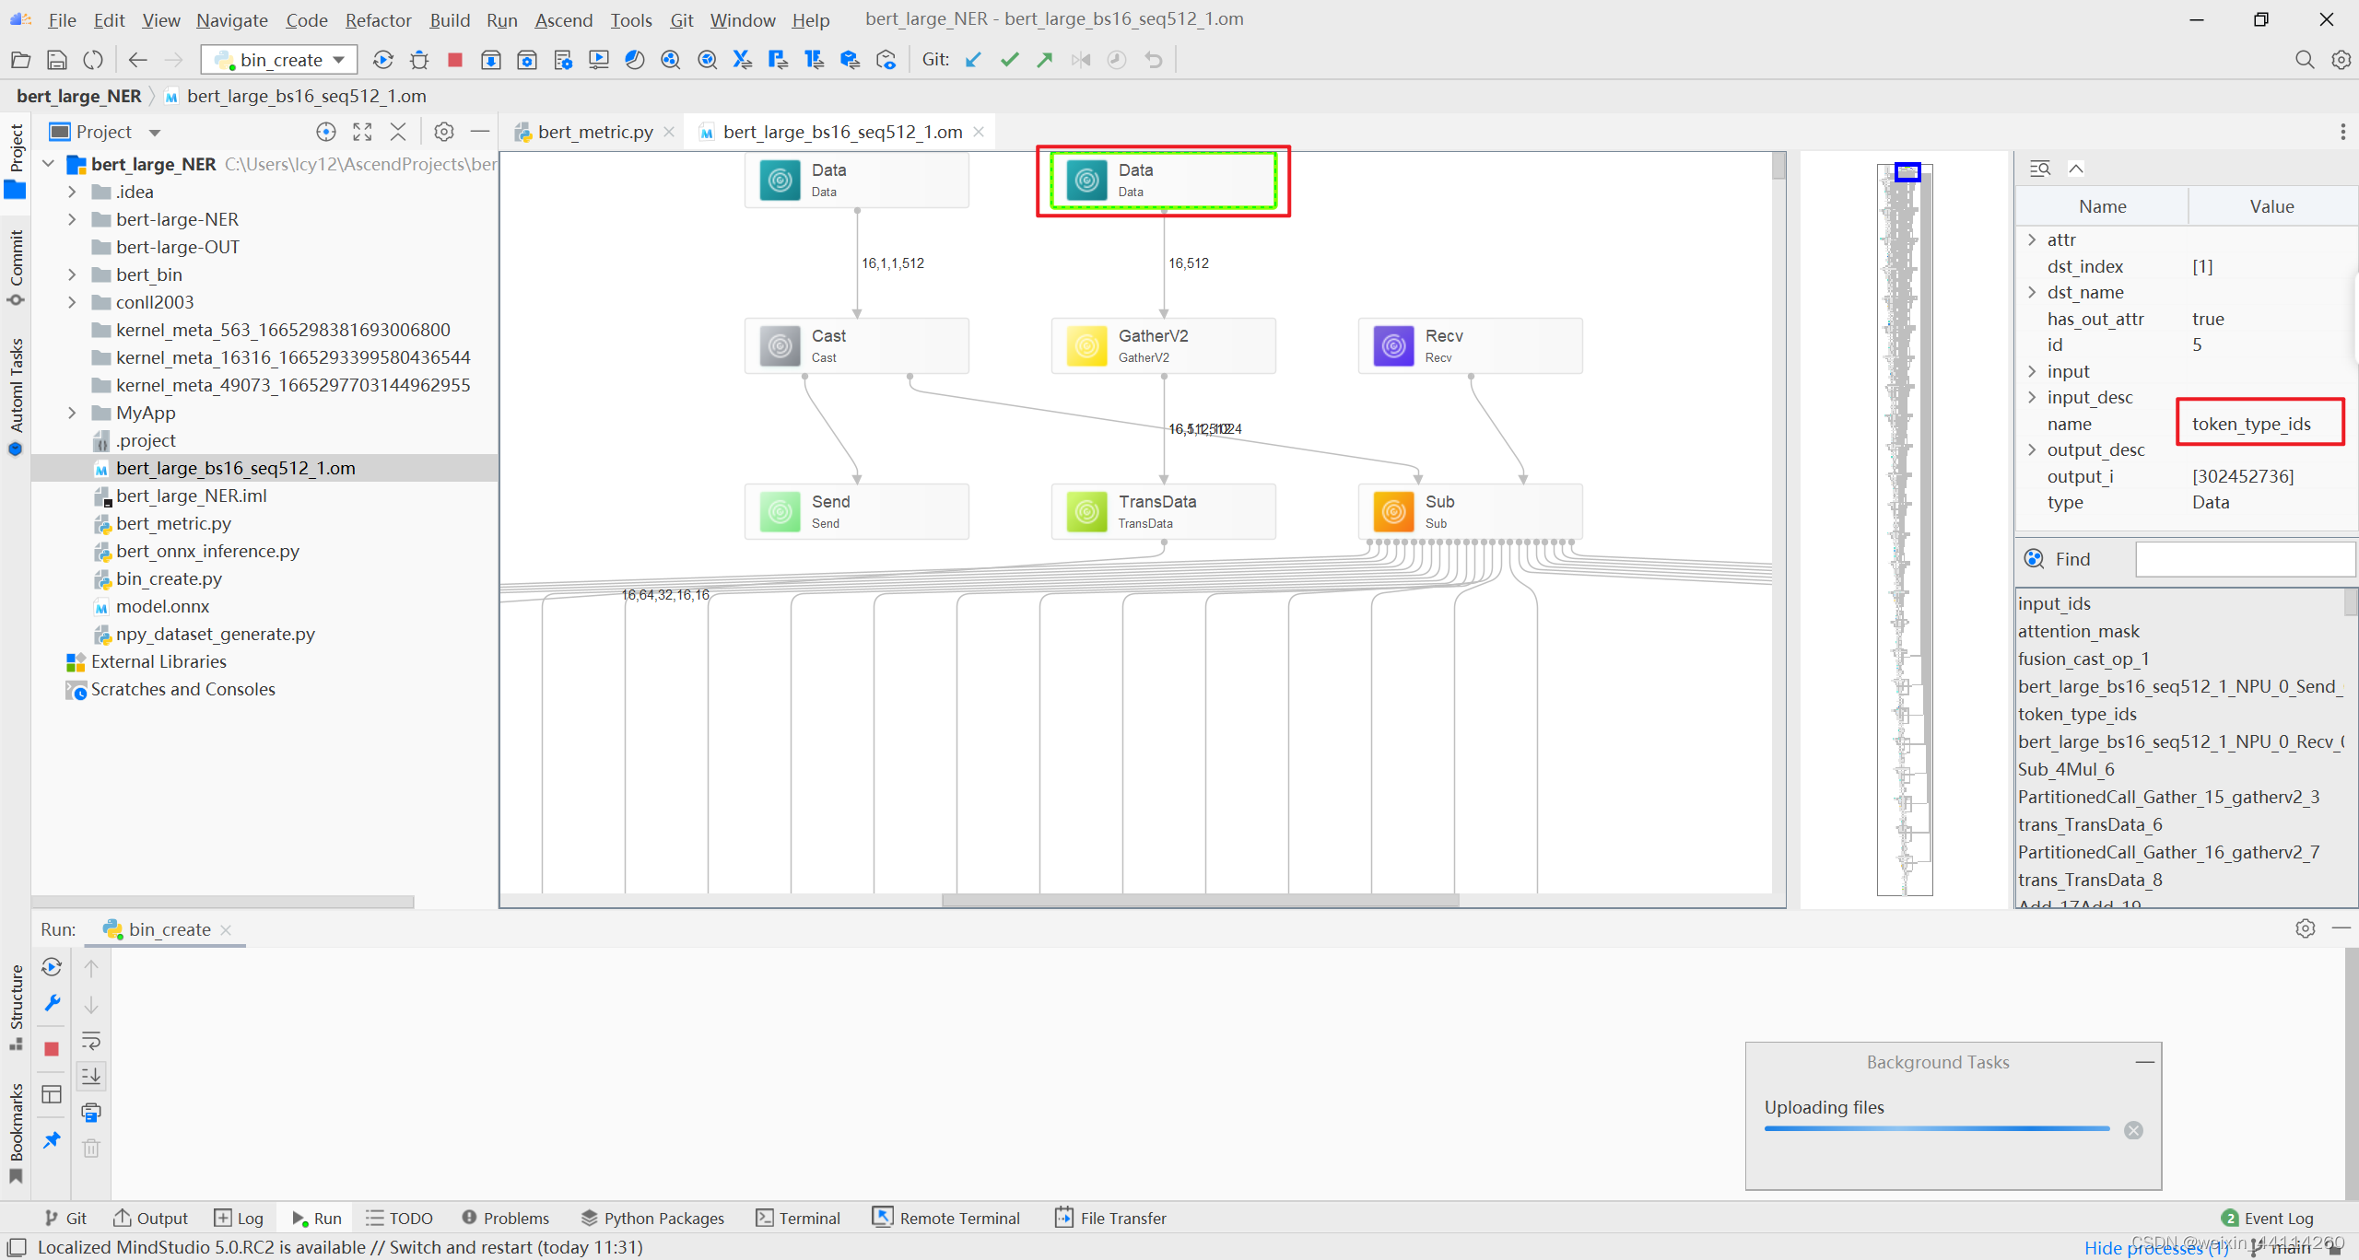Open the Ascend menu
Viewport: 2359px width, 1260px height.
pos(563,19)
